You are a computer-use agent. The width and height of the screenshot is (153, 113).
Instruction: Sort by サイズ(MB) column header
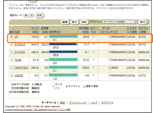(35, 30)
